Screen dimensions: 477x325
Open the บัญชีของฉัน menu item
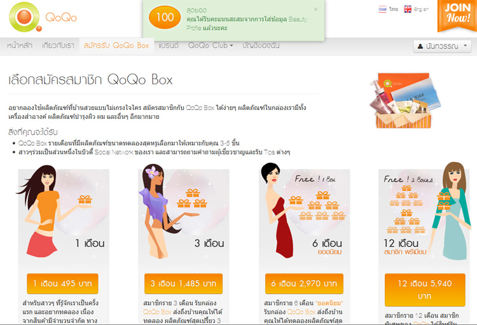261,46
